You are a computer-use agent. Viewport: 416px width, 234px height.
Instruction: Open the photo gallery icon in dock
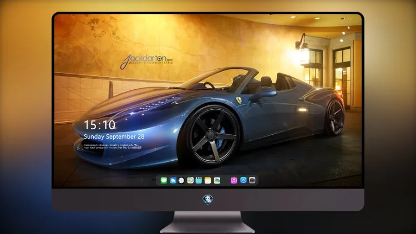(217, 180)
